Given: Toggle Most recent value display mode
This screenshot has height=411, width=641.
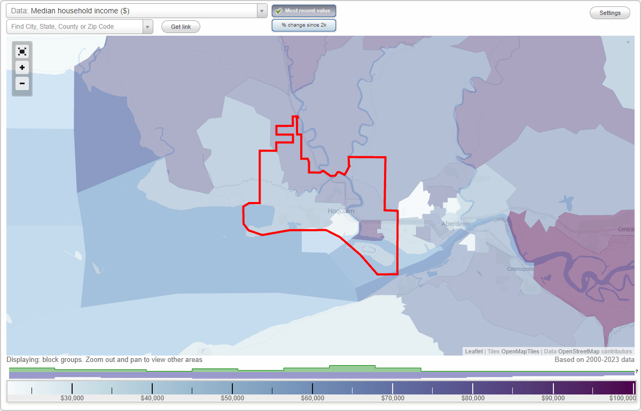Looking at the screenshot, I should (x=304, y=10).
